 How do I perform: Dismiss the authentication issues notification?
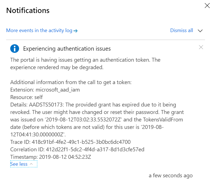(201, 47)
